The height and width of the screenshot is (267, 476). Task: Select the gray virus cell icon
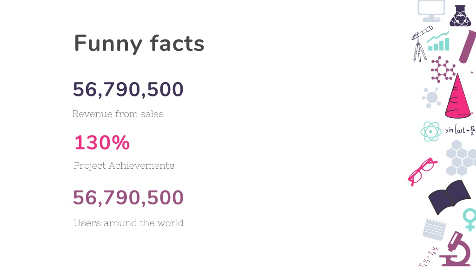tap(431, 97)
